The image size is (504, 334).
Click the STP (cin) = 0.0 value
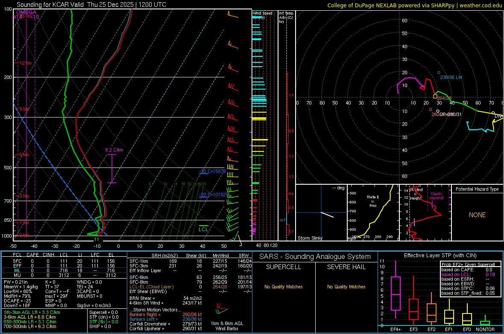[x=104, y=317]
